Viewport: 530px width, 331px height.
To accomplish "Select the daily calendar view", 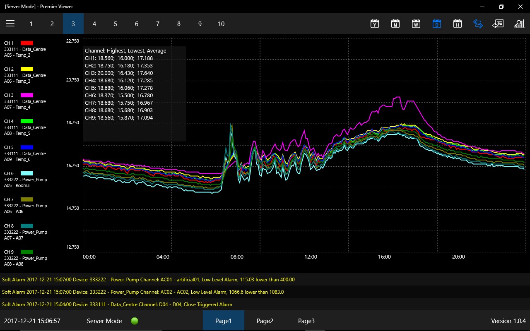I will tap(437, 24).
